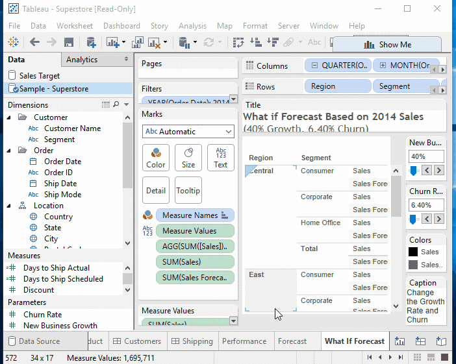Click the Sort Ascending toolbar icon

[255, 42]
